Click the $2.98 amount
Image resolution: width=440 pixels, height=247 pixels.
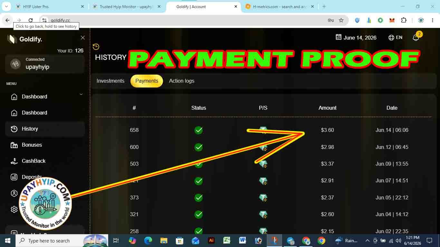(328, 147)
